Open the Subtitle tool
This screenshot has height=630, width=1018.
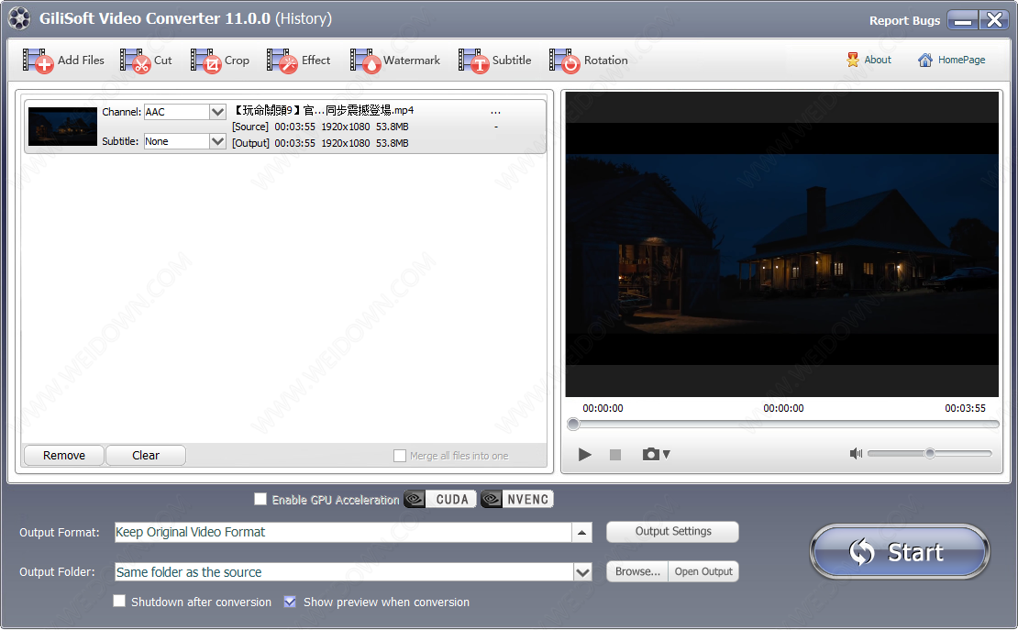[x=474, y=61]
